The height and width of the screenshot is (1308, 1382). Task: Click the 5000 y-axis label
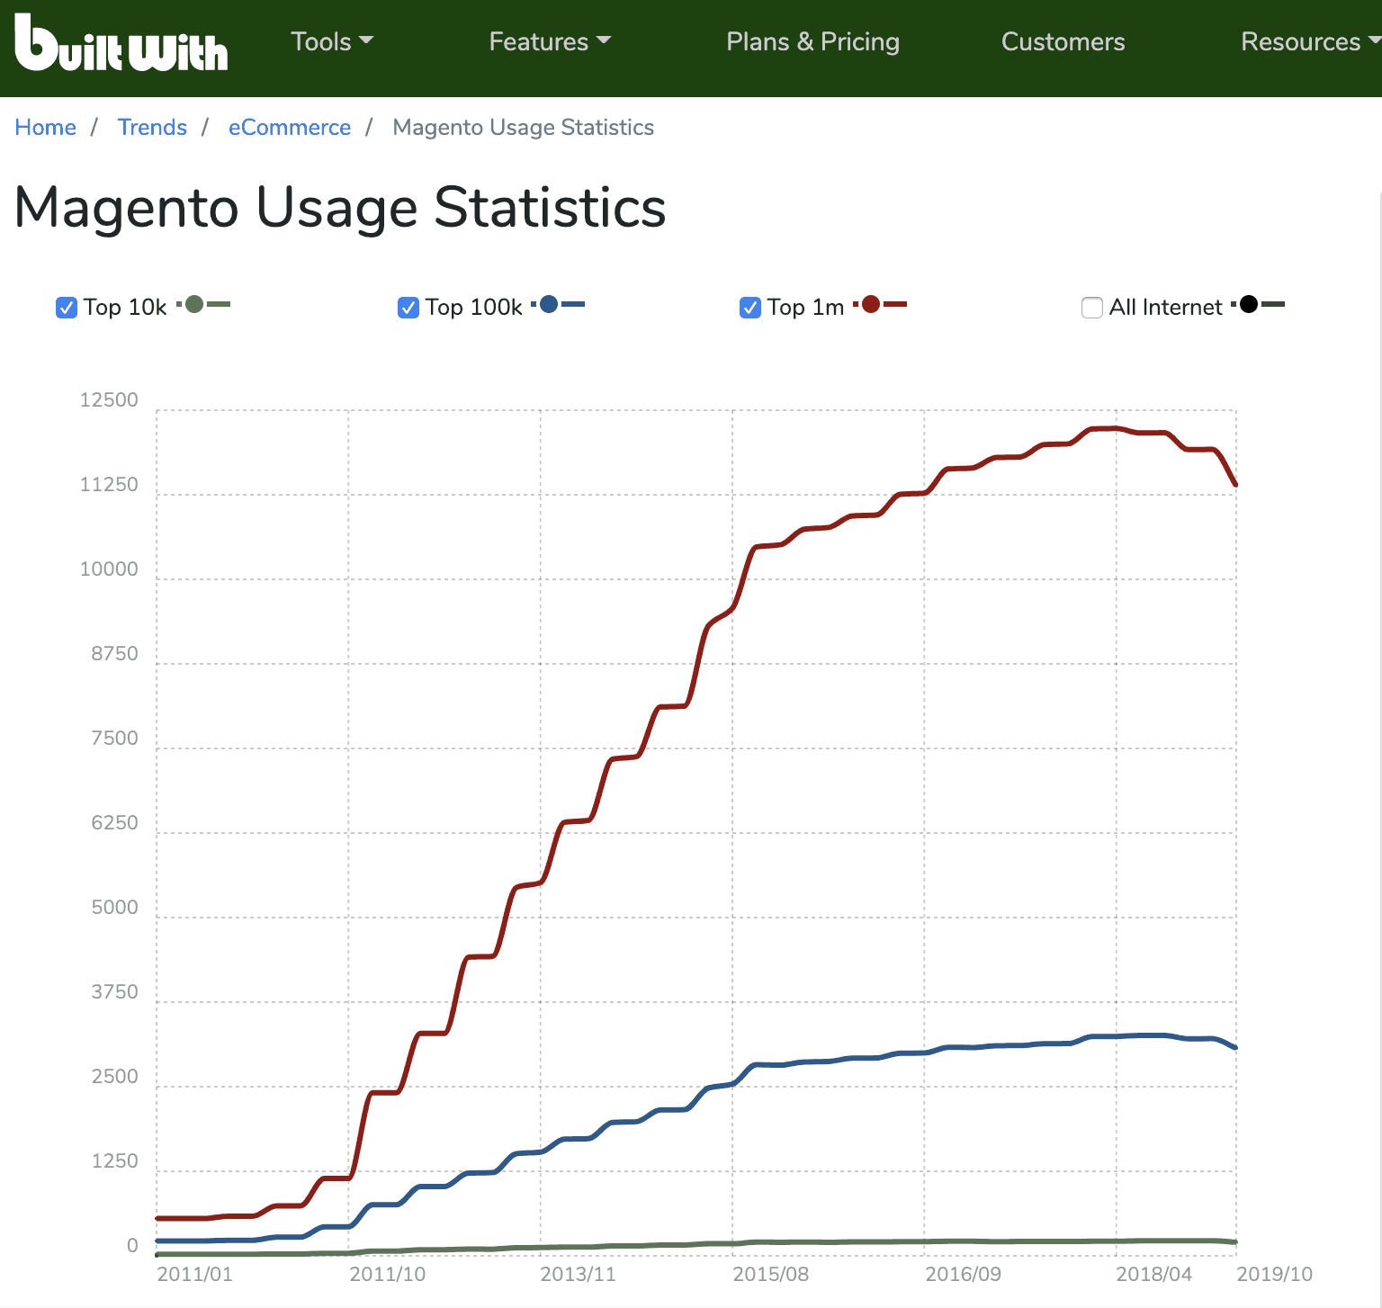[x=114, y=908]
